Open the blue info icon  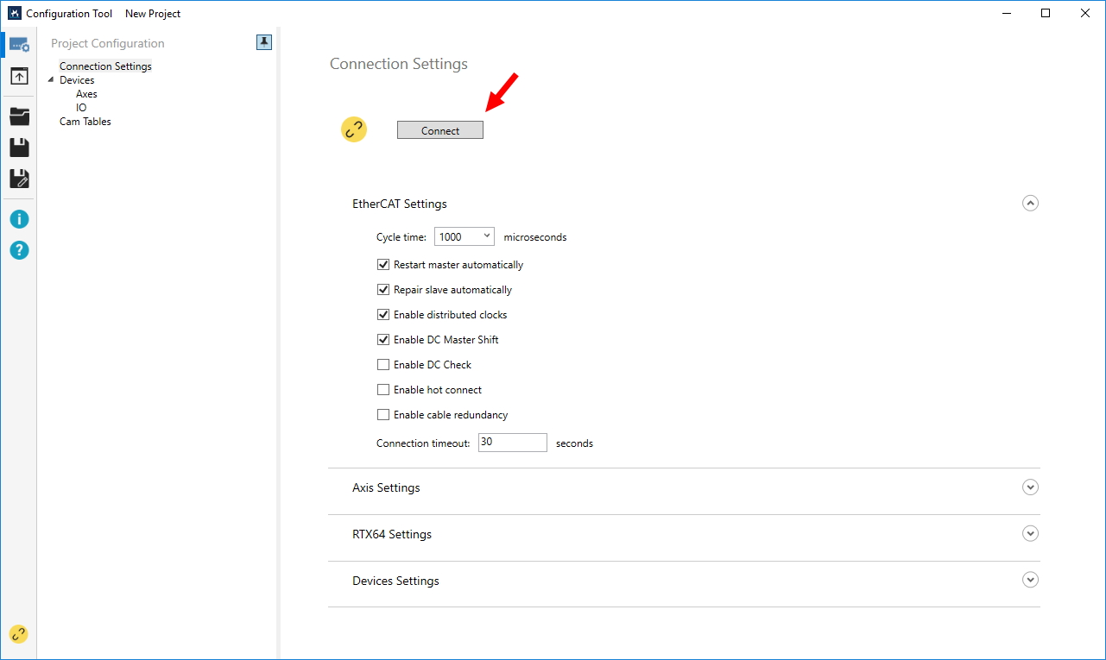[19, 219]
